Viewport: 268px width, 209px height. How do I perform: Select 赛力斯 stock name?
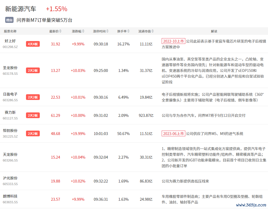[x=10, y=112]
